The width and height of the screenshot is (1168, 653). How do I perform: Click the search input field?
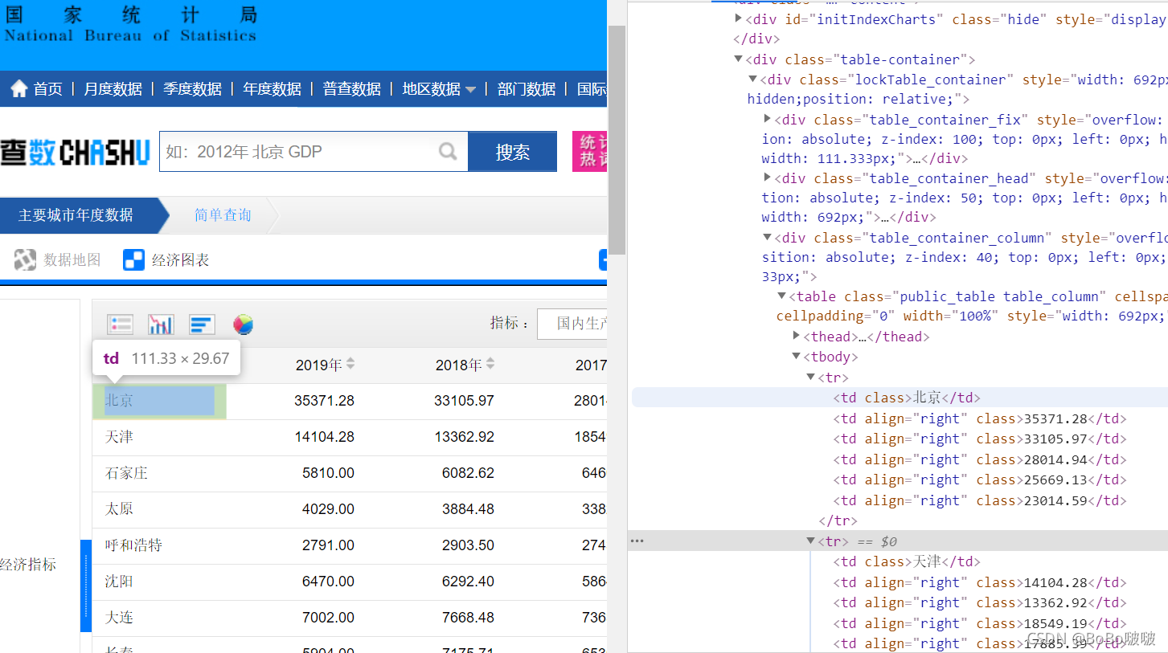pos(299,152)
